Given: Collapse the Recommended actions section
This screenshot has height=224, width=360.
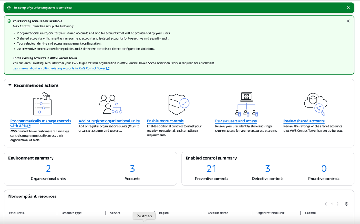Looking at the screenshot, I should (10, 85).
